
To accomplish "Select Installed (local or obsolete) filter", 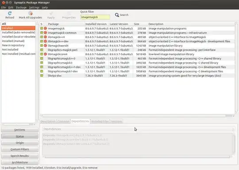I will tap(18, 37).
